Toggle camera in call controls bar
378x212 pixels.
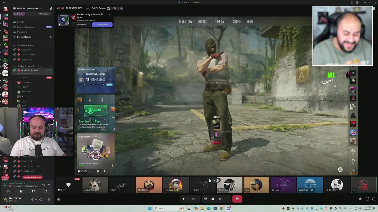click(193, 199)
